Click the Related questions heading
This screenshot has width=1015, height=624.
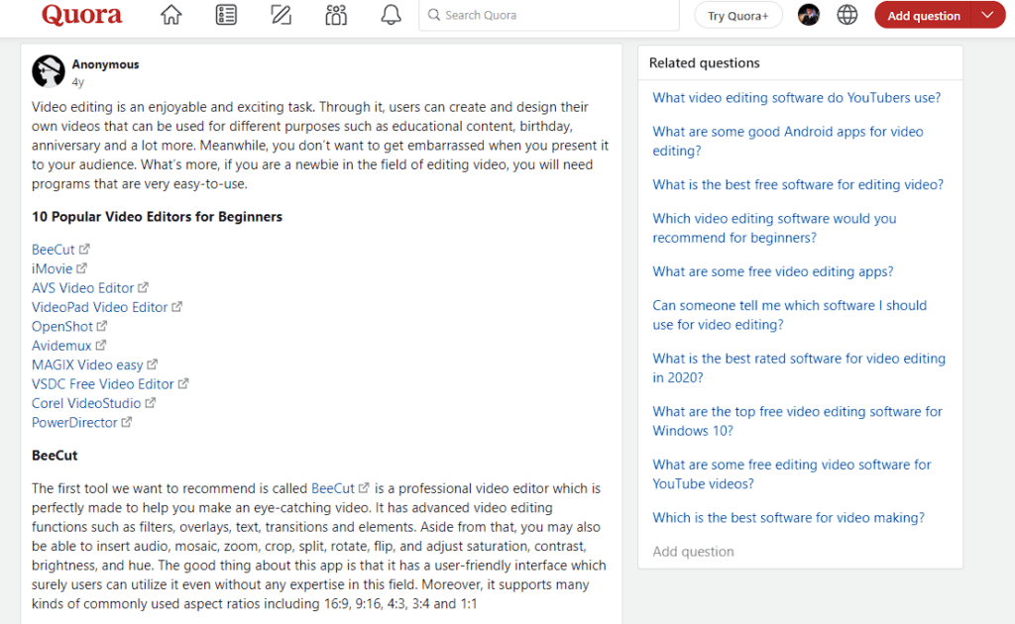pos(705,62)
